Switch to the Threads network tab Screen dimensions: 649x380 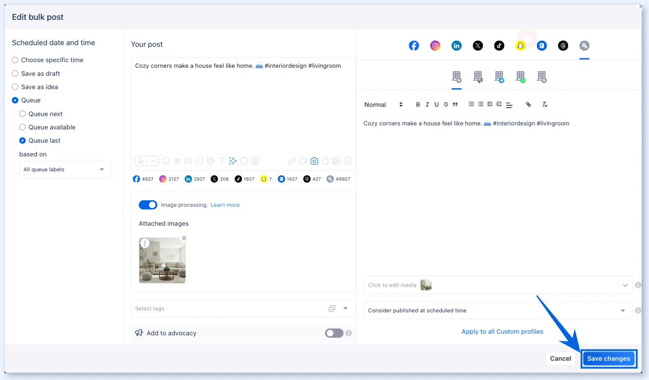tap(563, 46)
